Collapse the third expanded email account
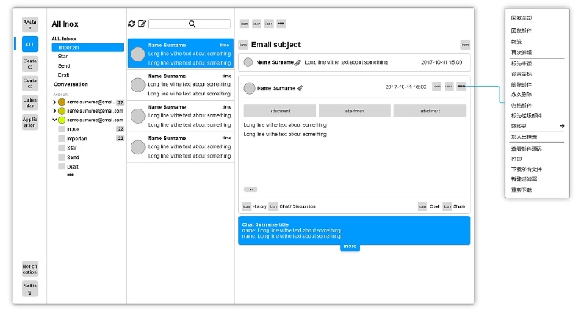587x315 pixels. point(54,120)
